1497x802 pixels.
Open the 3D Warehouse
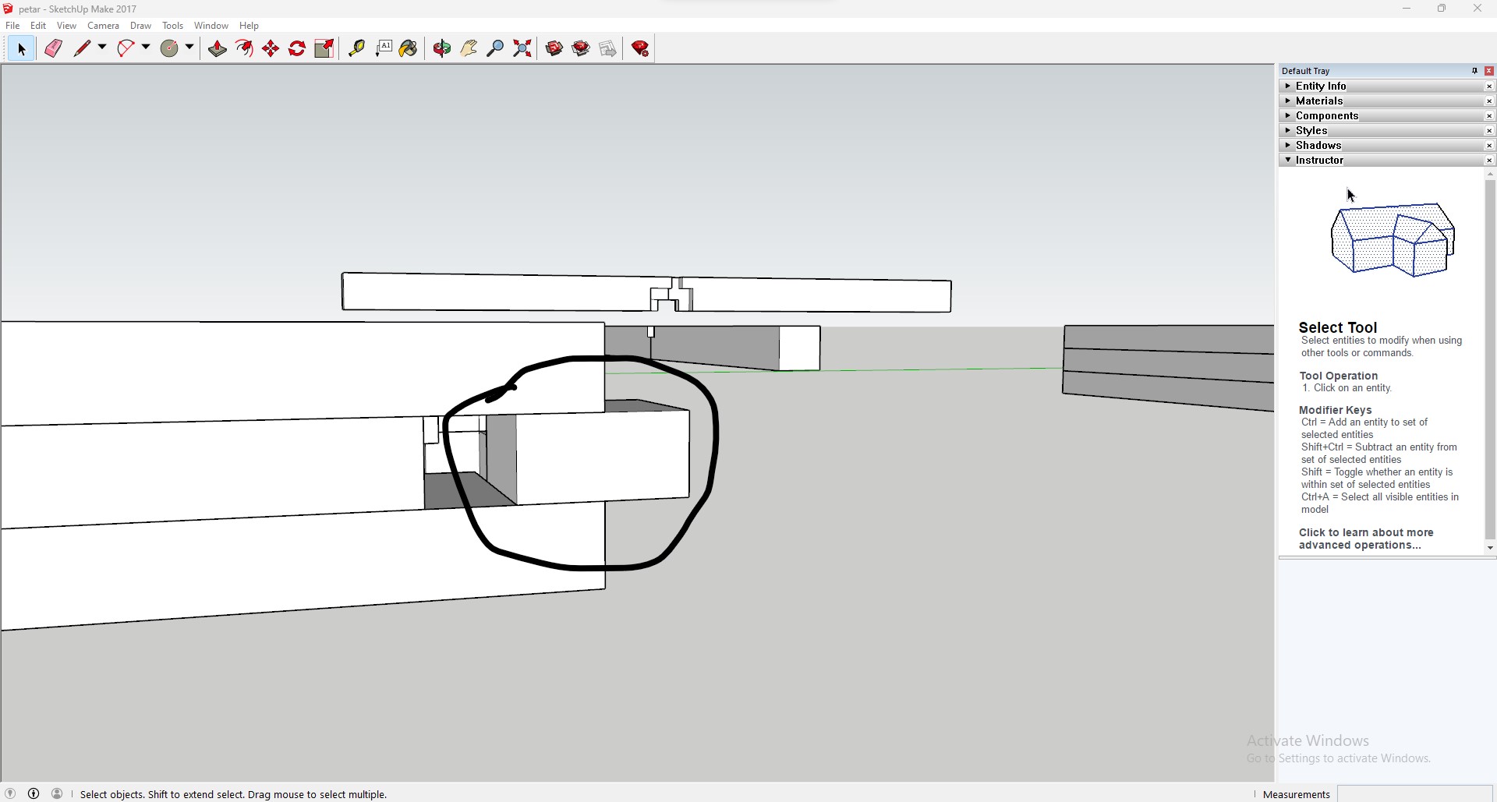[x=554, y=48]
